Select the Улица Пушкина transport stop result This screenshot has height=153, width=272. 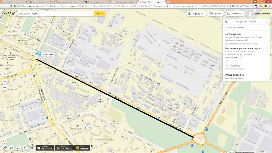pyautogui.click(x=234, y=75)
